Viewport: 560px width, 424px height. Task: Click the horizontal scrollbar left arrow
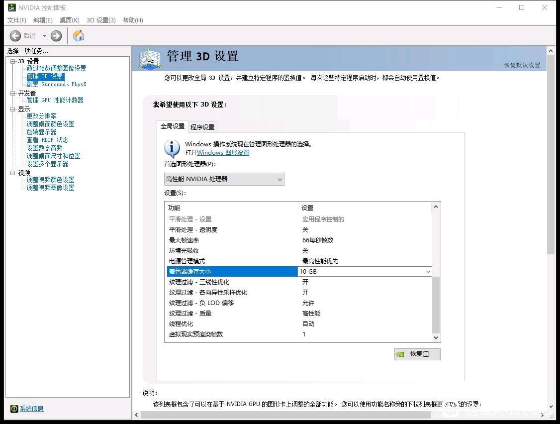coord(136,415)
